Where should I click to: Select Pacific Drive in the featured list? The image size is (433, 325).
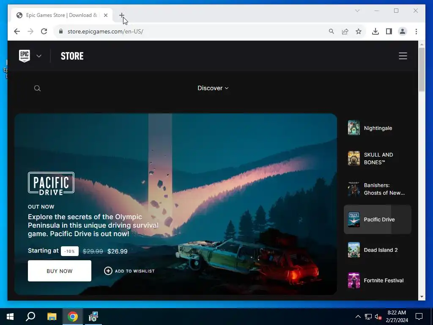click(378, 220)
